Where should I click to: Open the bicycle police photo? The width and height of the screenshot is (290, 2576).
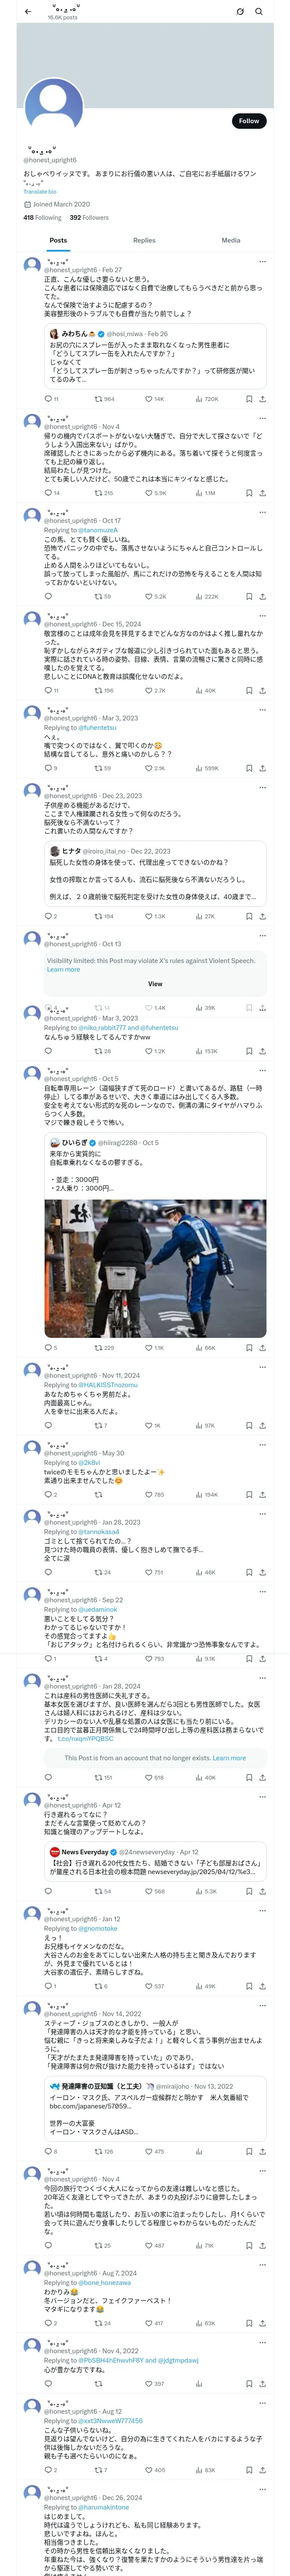point(155,1268)
